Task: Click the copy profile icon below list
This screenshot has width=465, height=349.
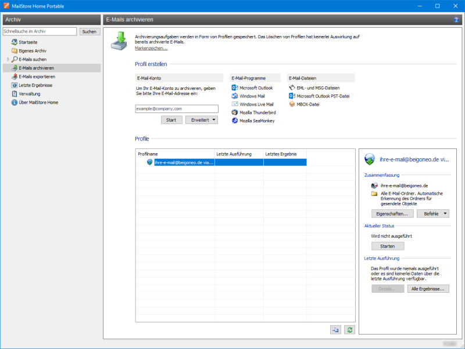Action: click(x=335, y=329)
